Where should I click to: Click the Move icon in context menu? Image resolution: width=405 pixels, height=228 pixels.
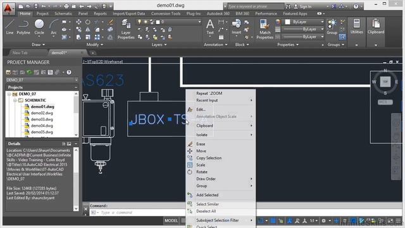point(190,151)
